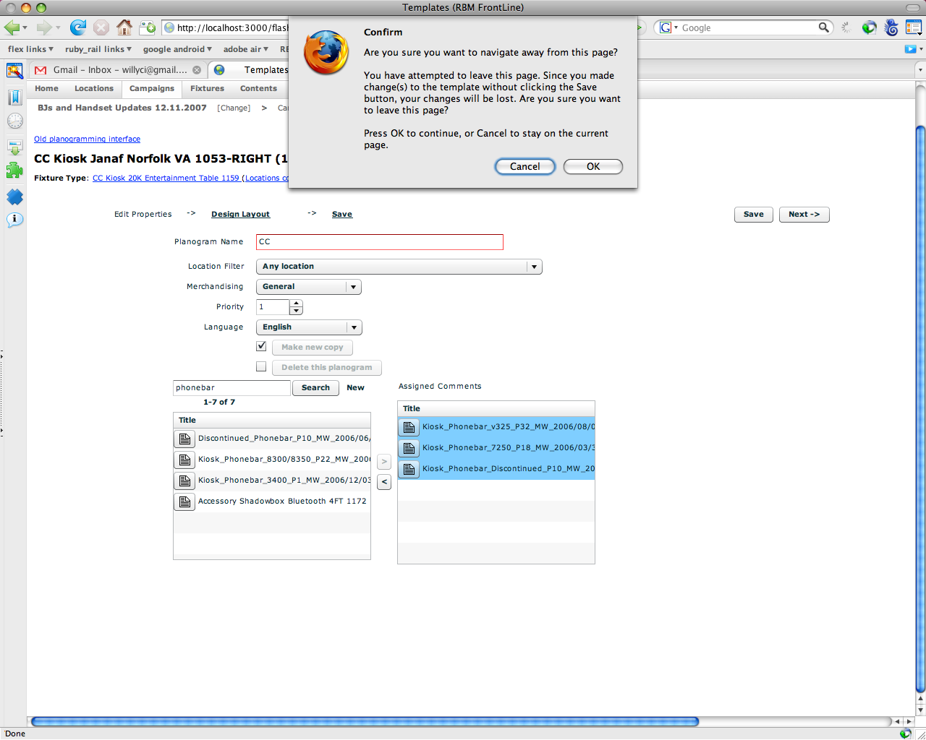This screenshot has width=926, height=740.
Task: Click the download arrow icon in the sidebar
Action: click(x=14, y=146)
